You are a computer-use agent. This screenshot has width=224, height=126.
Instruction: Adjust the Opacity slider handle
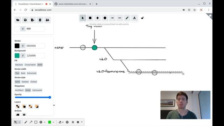pyautogui.click(x=50, y=97)
